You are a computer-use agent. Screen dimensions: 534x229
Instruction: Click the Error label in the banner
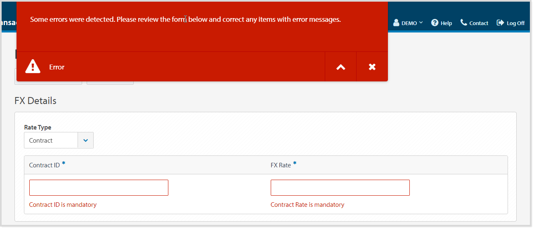point(57,67)
